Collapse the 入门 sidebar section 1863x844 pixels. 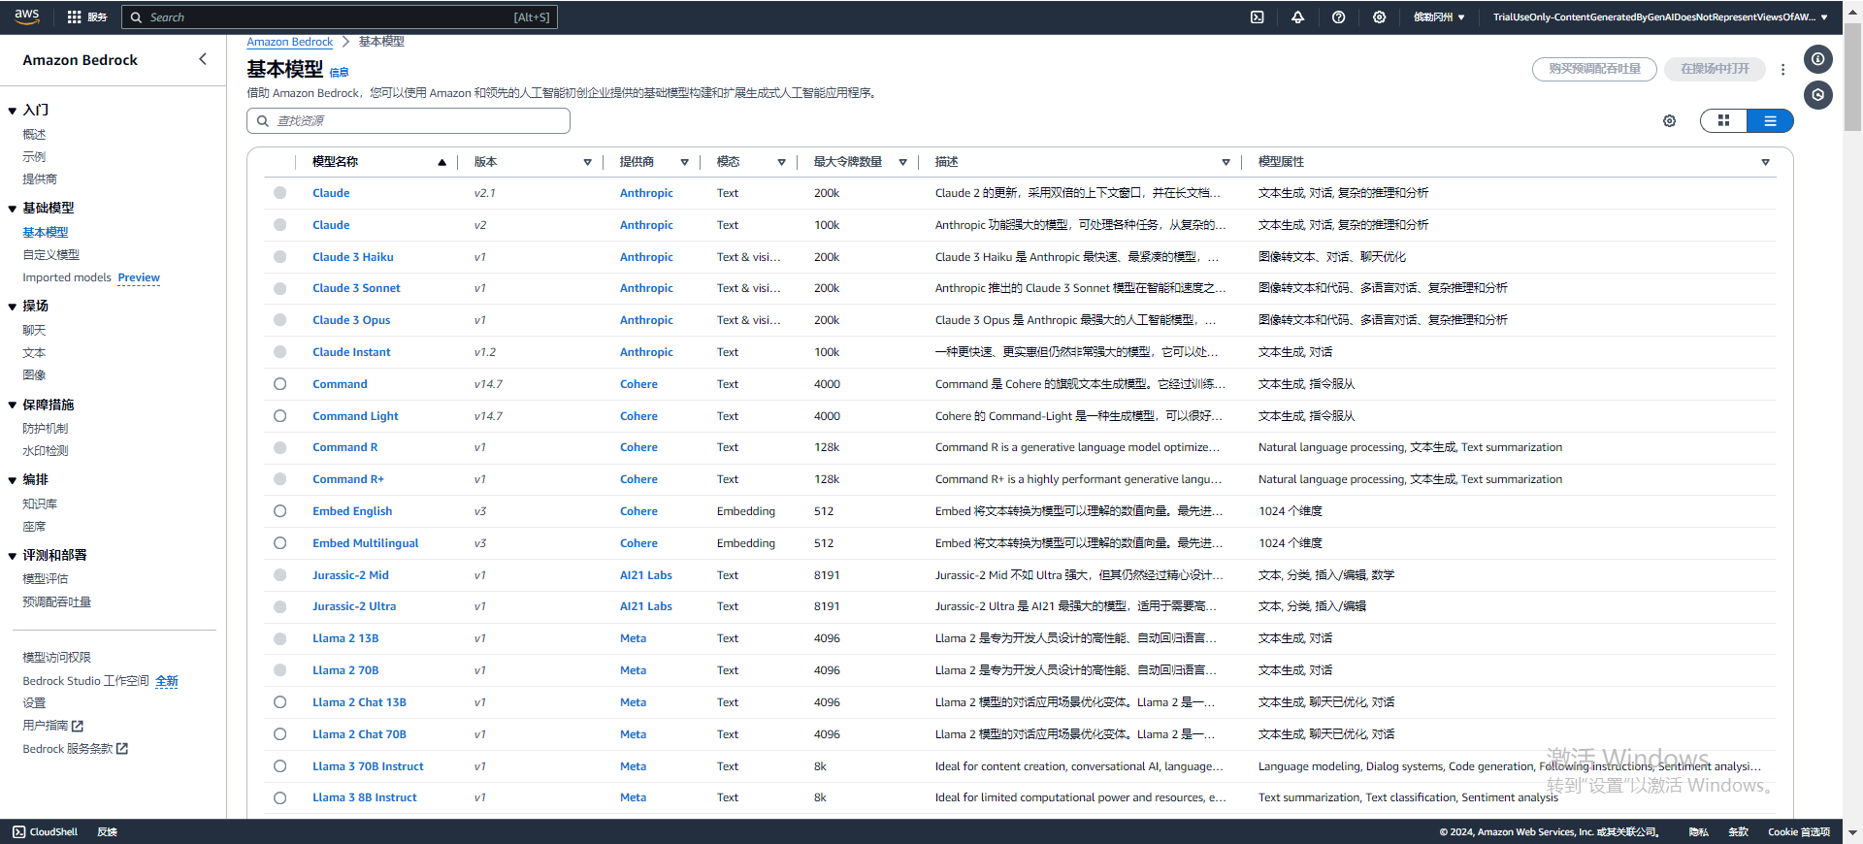coord(13,111)
